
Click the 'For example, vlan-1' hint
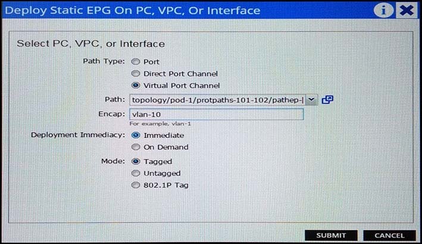(x=160, y=124)
